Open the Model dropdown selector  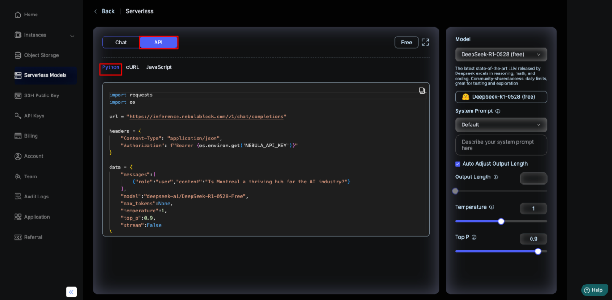click(501, 54)
